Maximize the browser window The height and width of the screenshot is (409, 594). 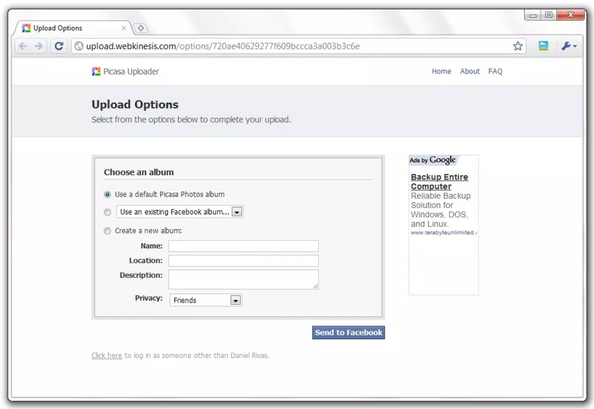[x=548, y=15]
